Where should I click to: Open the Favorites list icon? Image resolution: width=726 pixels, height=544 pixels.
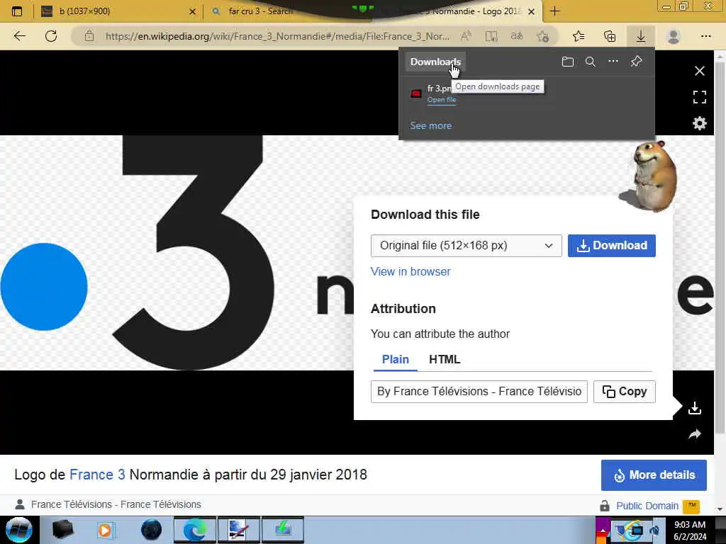[x=579, y=36]
